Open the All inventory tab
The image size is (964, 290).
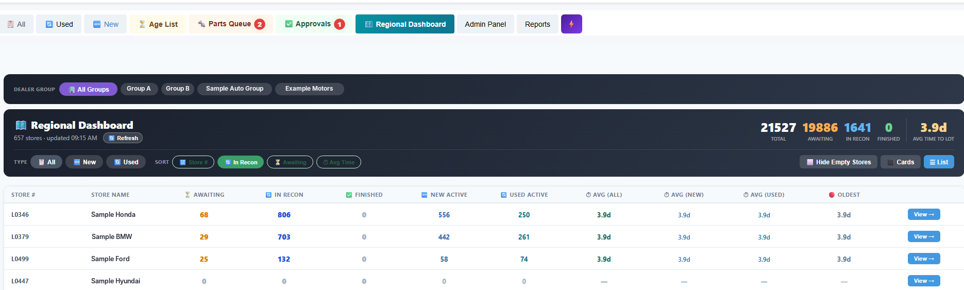16,24
